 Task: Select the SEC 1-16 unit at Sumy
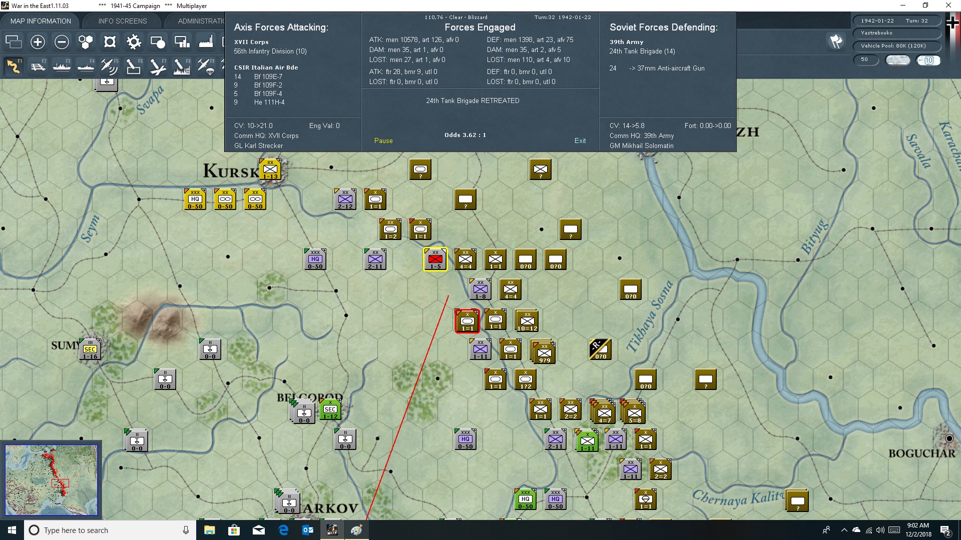point(90,349)
